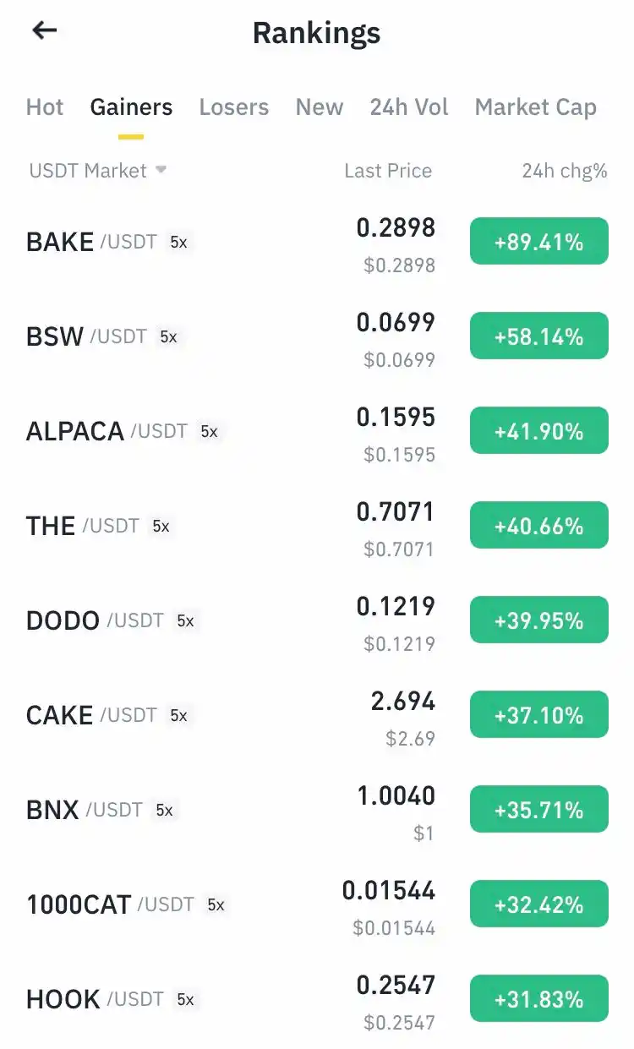The height and width of the screenshot is (1049, 634).
Task: Sort by Last Price column header
Action: click(x=388, y=171)
